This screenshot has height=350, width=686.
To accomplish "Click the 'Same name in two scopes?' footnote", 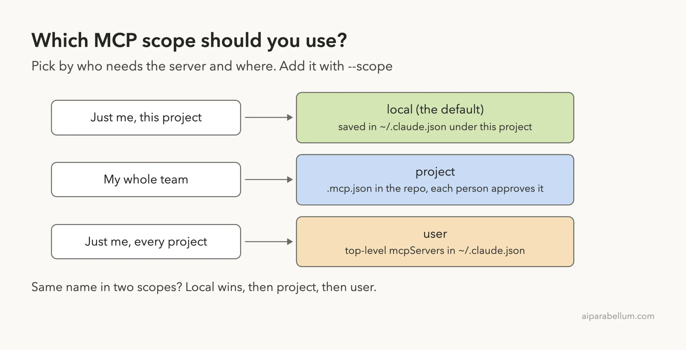I will pos(204,287).
